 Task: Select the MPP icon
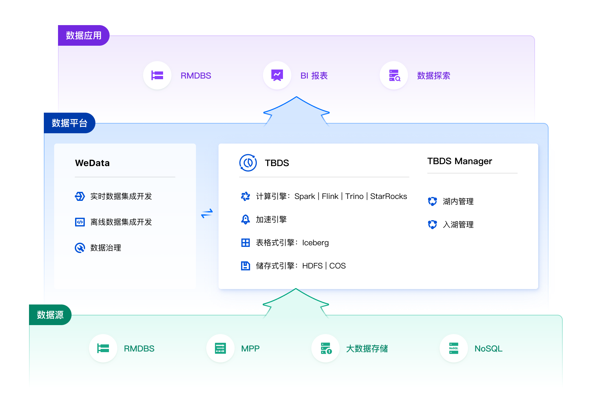(x=220, y=348)
